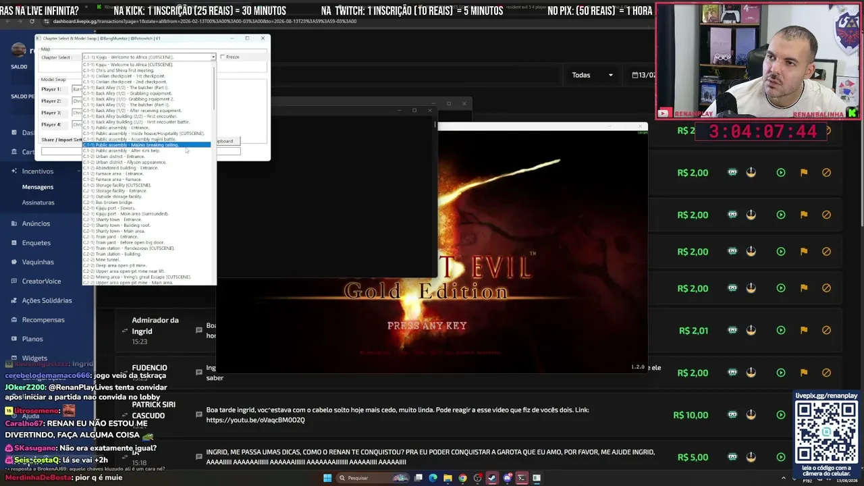Click the glasses icon in the R$ 5,00 row
The width and height of the screenshot is (864, 486).
[x=732, y=457]
